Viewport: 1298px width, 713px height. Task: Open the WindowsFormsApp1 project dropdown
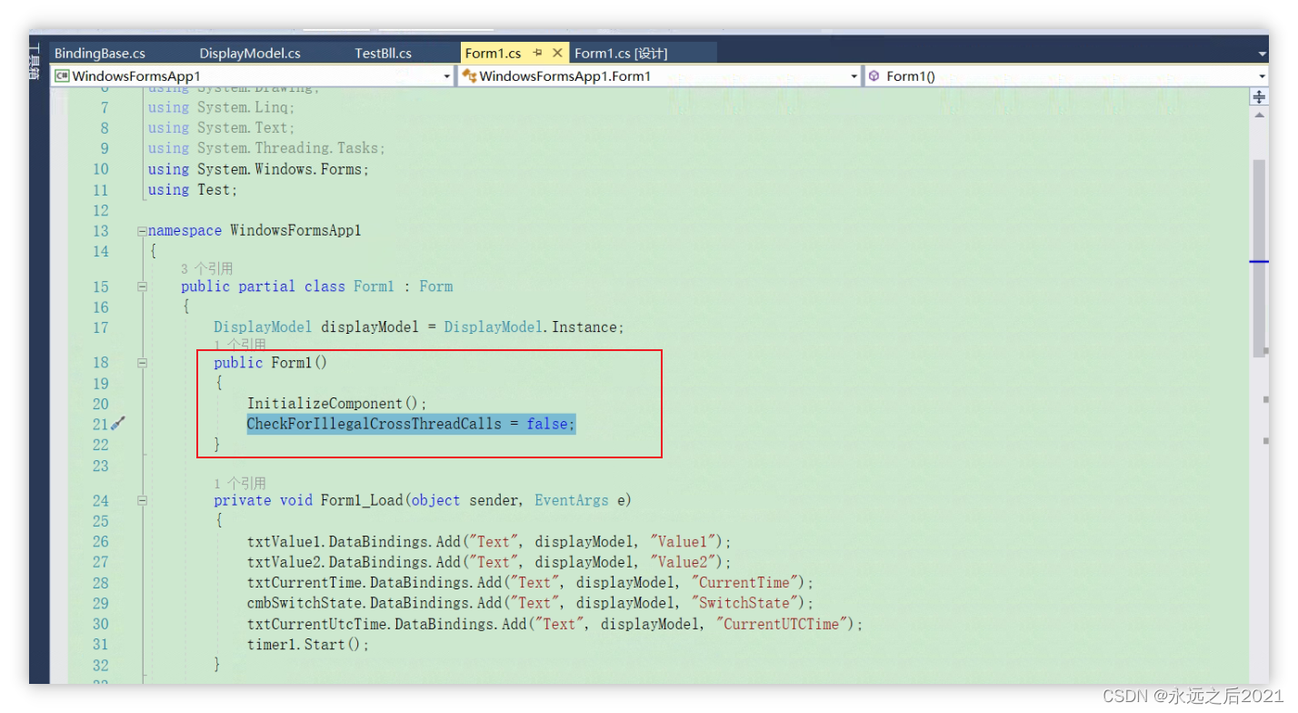click(445, 75)
